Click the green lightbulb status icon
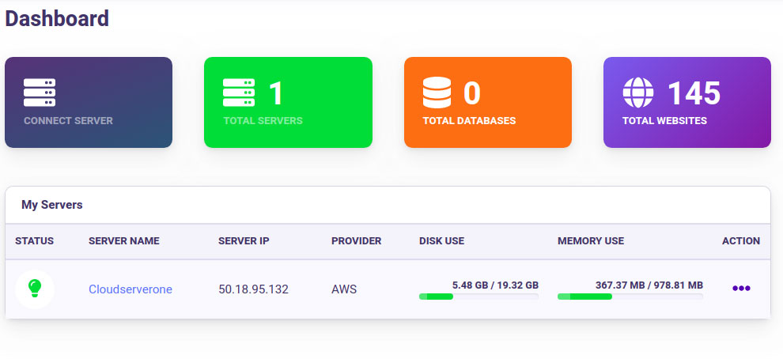The height and width of the screenshot is (359, 783). pyautogui.click(x=35, y=289)
